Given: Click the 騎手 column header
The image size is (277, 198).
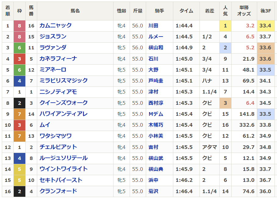Looking at the screenshot, I should (x=159, y=11).
